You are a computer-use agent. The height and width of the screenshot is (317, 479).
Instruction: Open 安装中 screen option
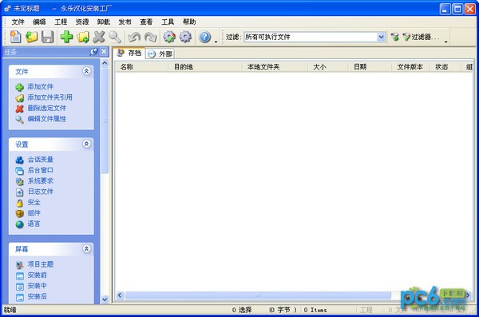[37, 286]
